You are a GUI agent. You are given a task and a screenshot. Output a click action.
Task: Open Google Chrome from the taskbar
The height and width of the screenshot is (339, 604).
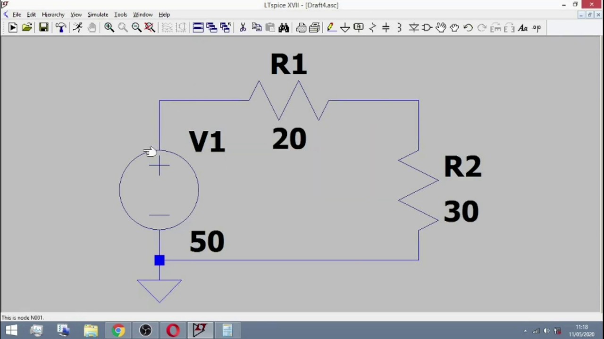coord(118,331)
